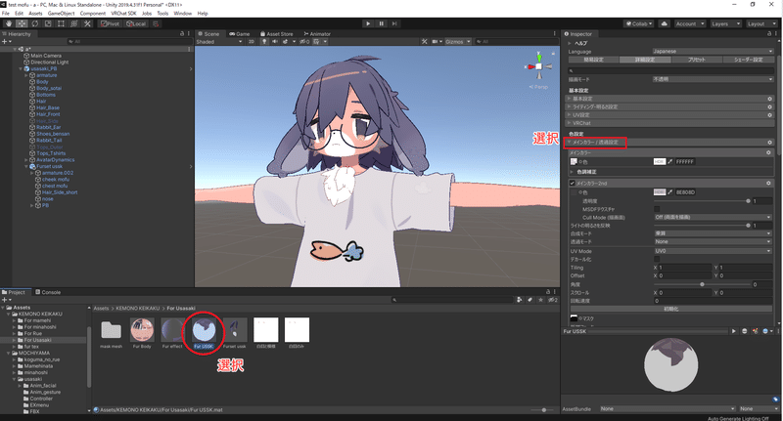Toggle scene lighting bulb icon
This screenshot has width=783, height=421.
click(x=264, y=41)
